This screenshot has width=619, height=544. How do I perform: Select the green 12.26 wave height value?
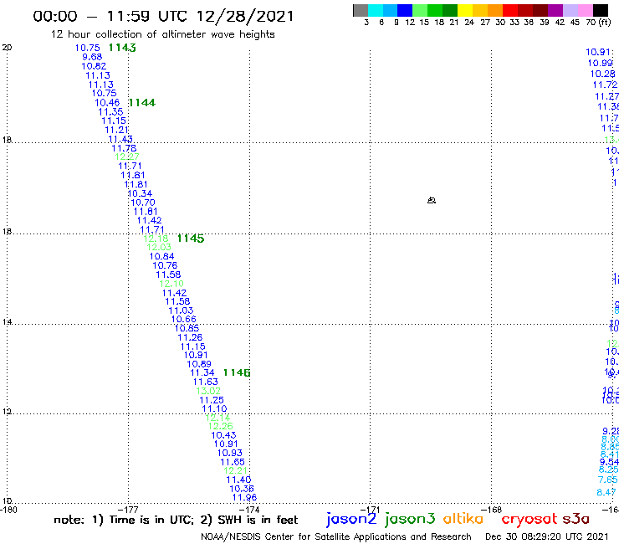[220, 426]
